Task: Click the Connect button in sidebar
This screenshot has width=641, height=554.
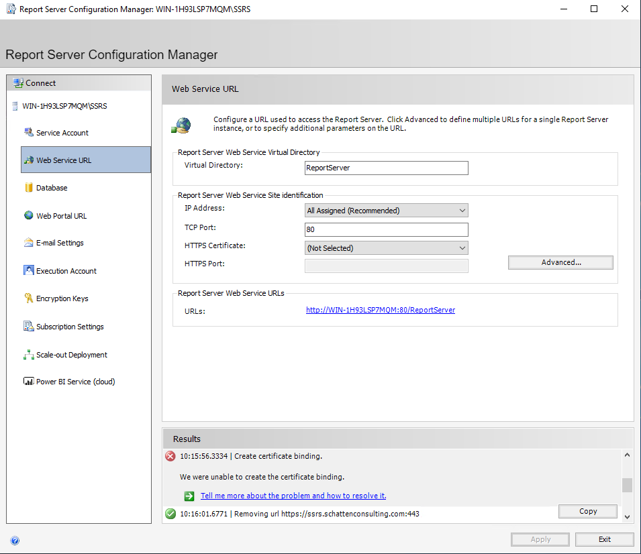Action: click(x=40, y=83)
